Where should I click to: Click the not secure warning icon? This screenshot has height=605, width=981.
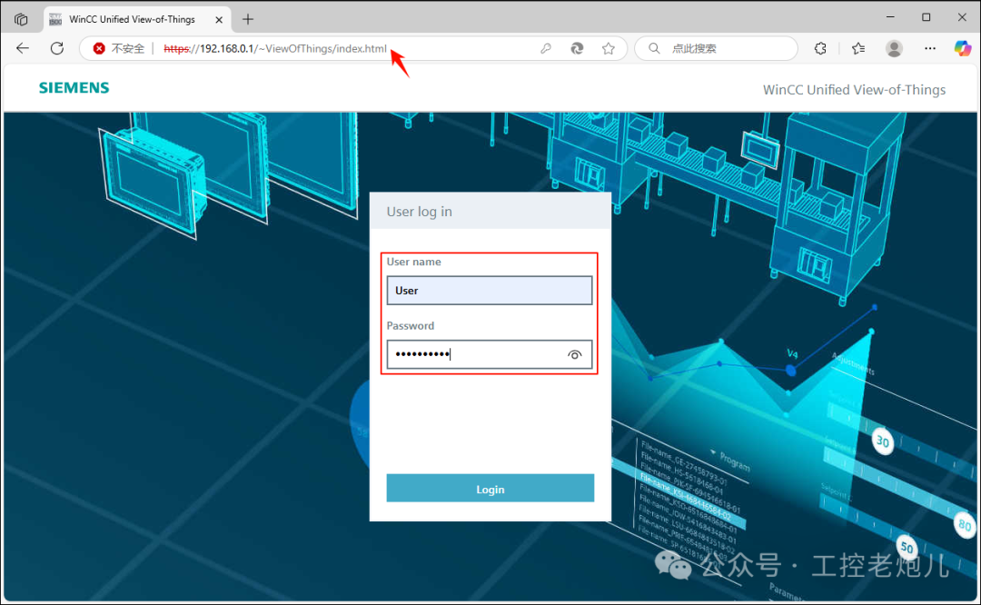pyautogui.click(x=99, y=48)
